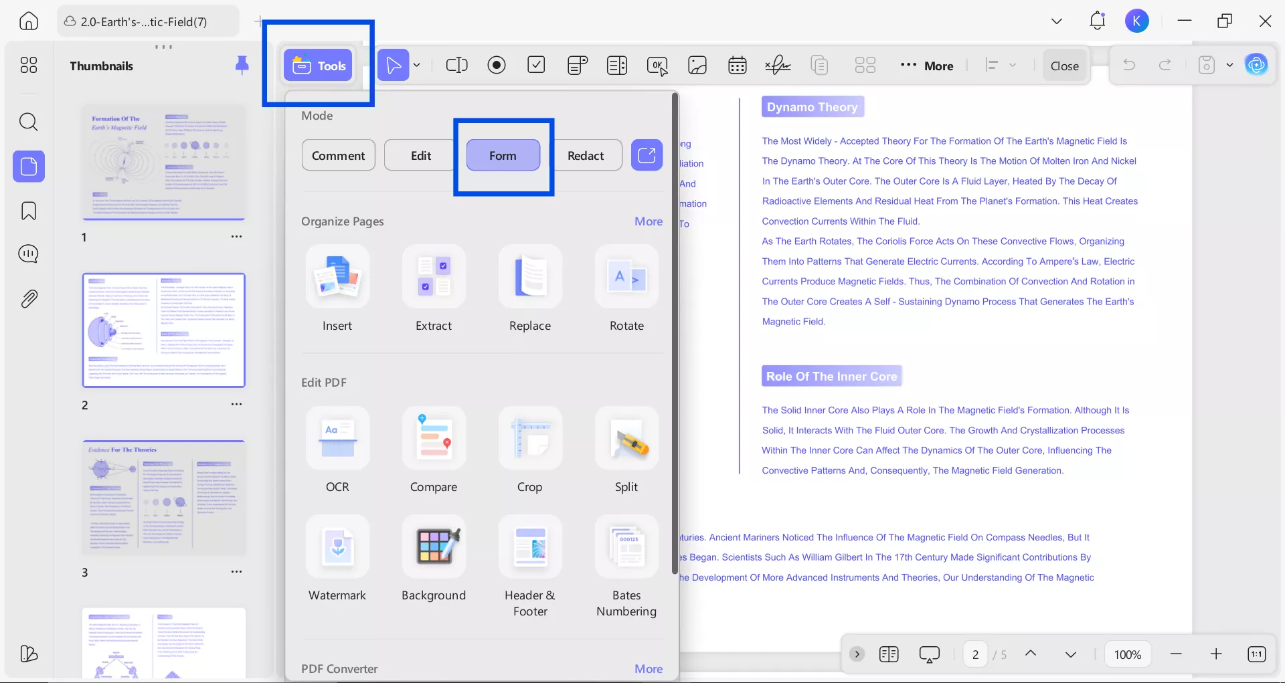Select the Thumbnails panel icon in sidebar
1285x683 pixels.
(x=29, y=166)
